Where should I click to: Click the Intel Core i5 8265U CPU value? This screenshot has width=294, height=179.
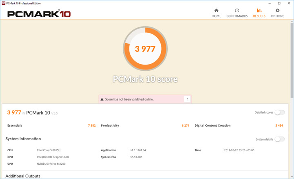coord(49,150)
